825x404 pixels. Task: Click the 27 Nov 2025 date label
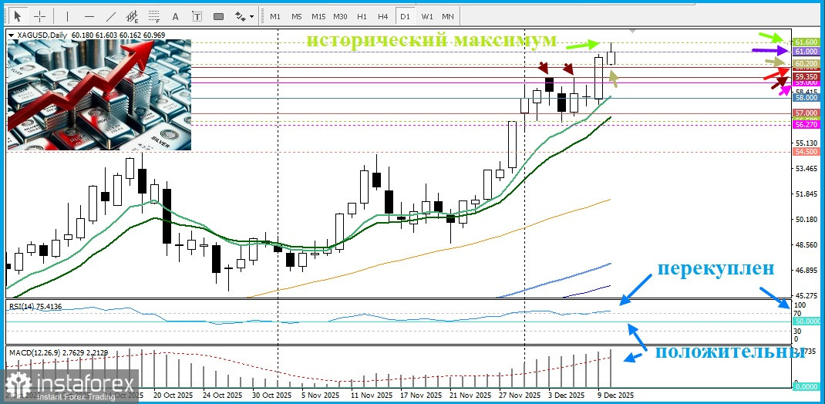520,395
